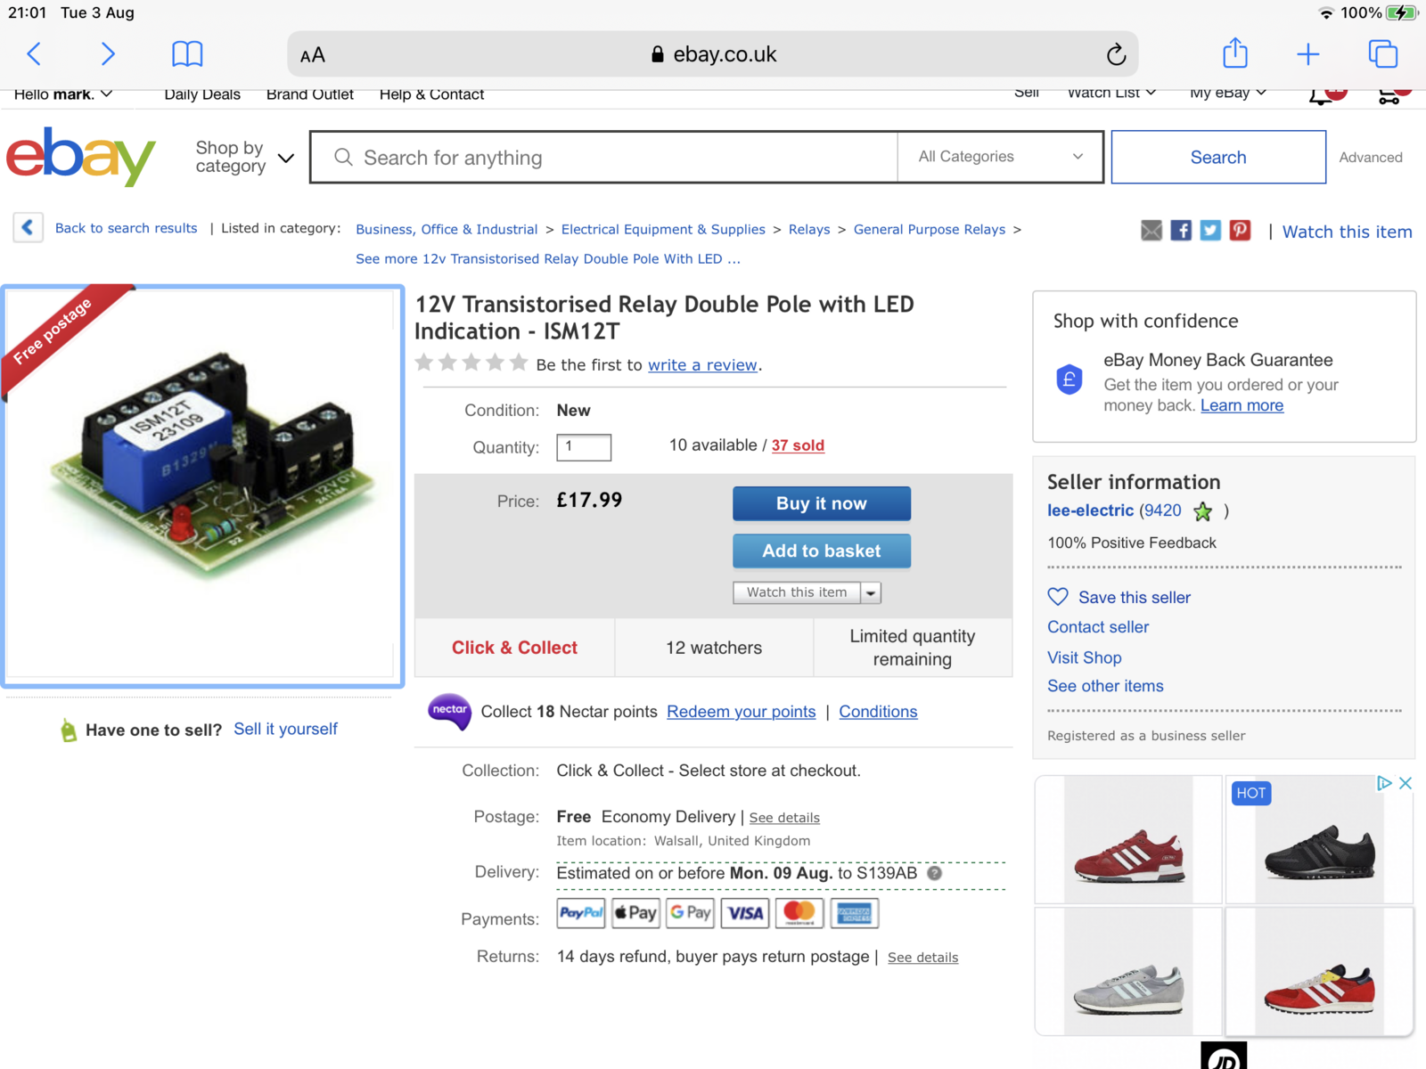
Task: Open the Daily Deals menu item
Action: (x=202, y=94)
